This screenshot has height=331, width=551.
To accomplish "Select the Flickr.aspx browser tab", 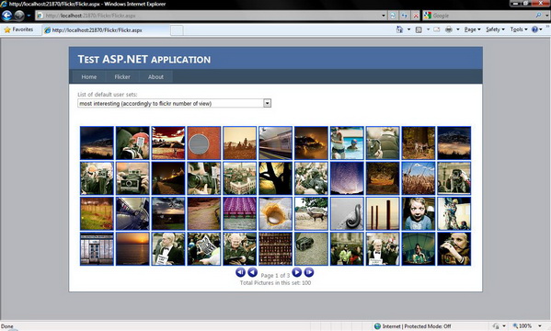I will pos(106,30).
